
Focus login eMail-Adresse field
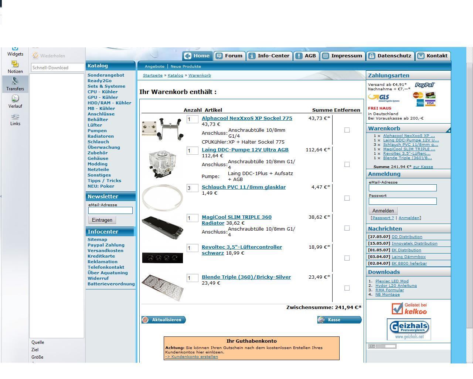[402, 188]
